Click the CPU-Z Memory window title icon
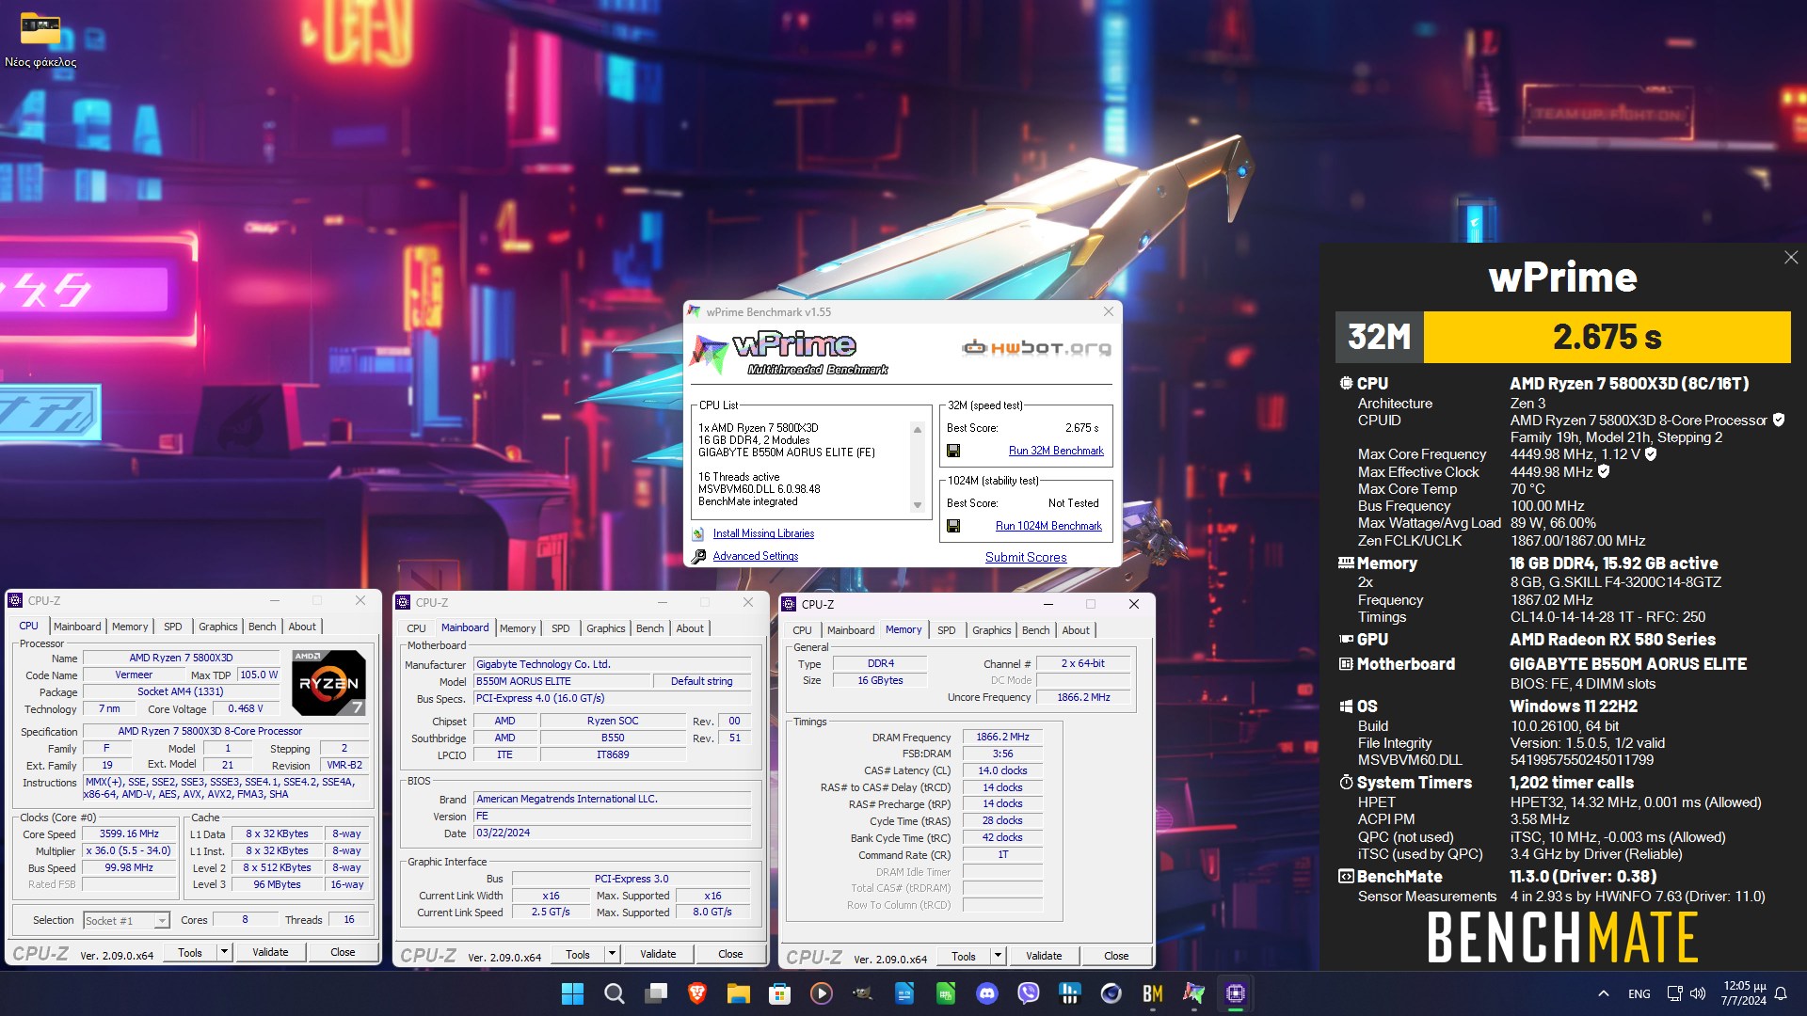This screenshot has height=1016, width=1807. point(789,604)
